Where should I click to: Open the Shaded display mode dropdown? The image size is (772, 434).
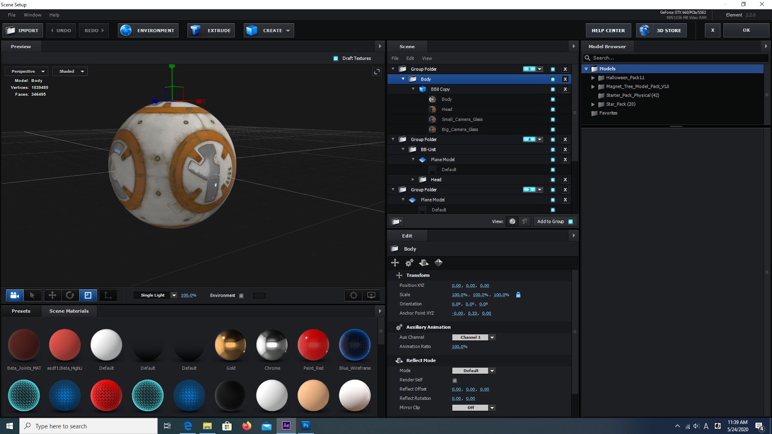pyautogui.click(x=70, y=71)
